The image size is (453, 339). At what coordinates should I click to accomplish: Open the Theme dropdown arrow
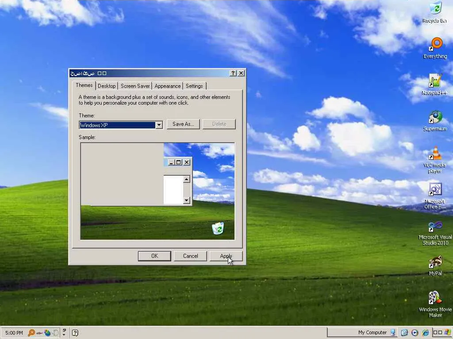pos(159,125)
